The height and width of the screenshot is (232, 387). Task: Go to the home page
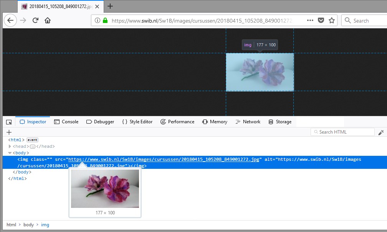coord(48,20)
